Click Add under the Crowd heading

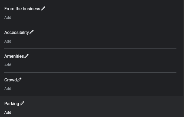click(x=8, y=89)
